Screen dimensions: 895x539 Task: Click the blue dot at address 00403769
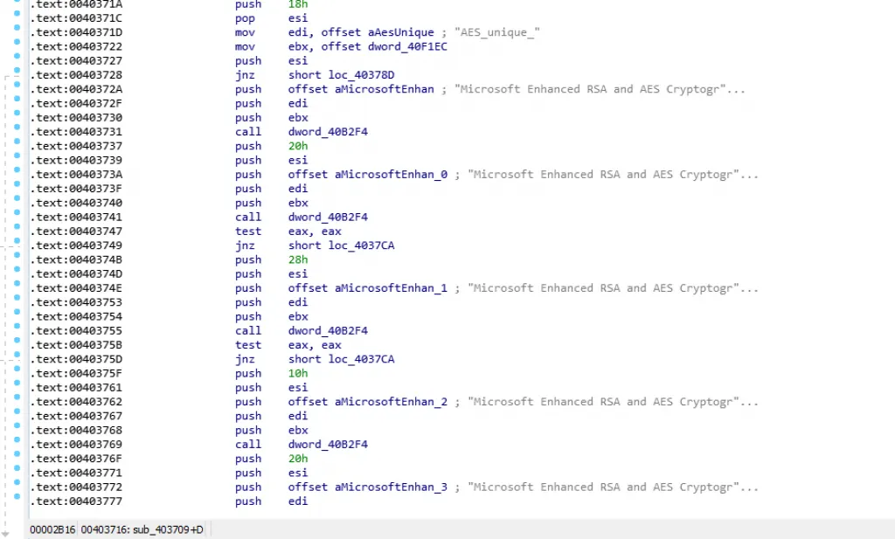(17, 445)
